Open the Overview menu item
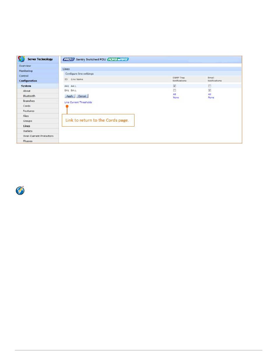This screenshot has height=364, width=277. 25,66
